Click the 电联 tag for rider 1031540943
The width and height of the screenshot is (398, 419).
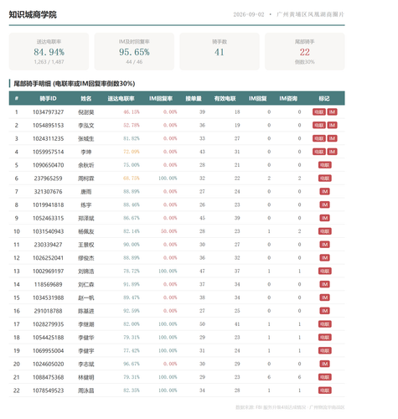[325, 231]
